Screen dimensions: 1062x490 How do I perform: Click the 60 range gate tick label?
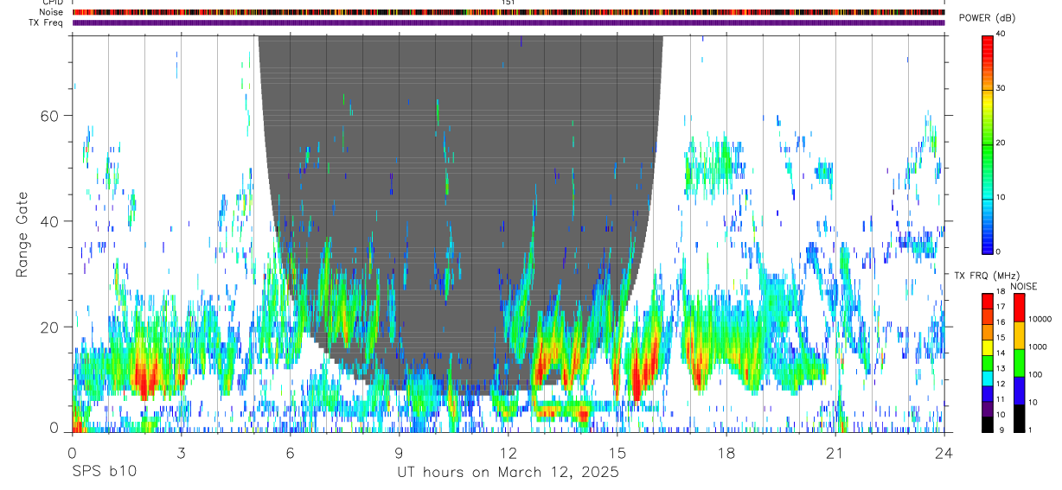(48, 116)
